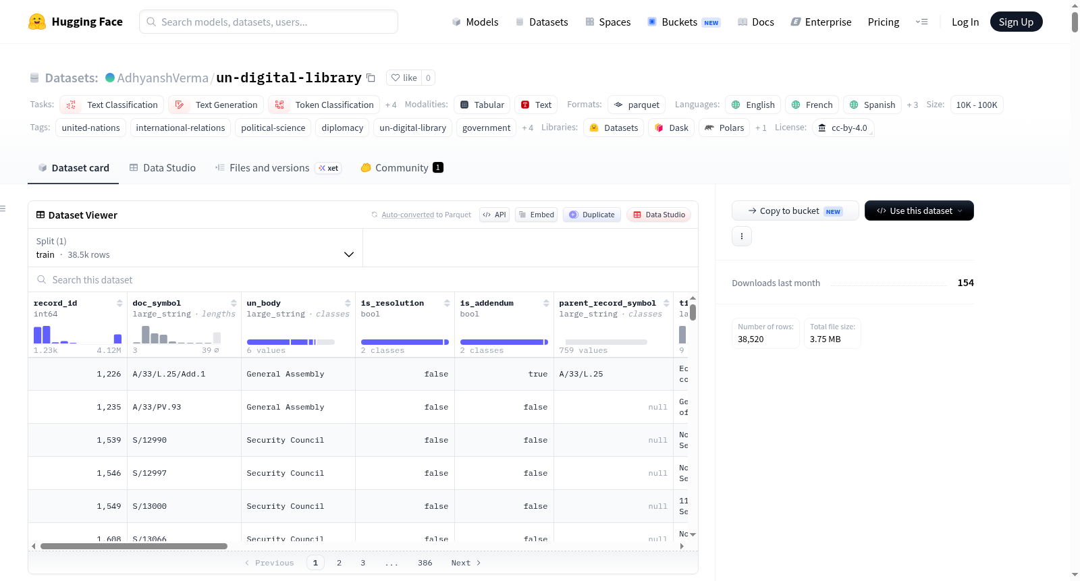Select the Tabular modality tag

click(482, 105)
